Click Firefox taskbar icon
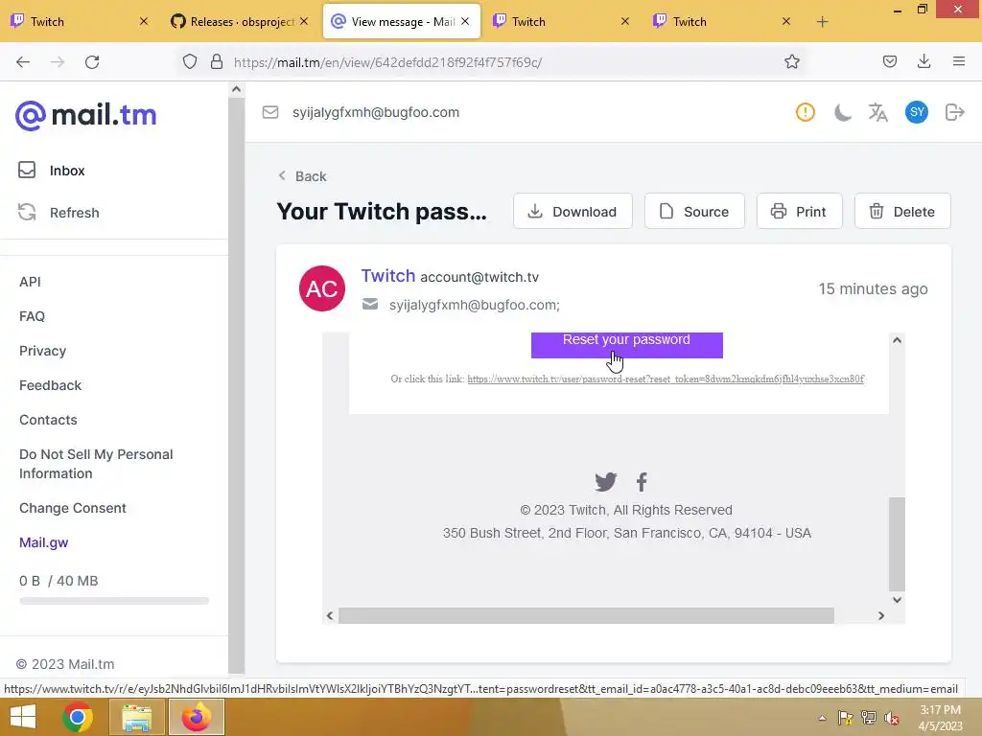The width and height of the screenshot is (982, 736). coord(196,717)
